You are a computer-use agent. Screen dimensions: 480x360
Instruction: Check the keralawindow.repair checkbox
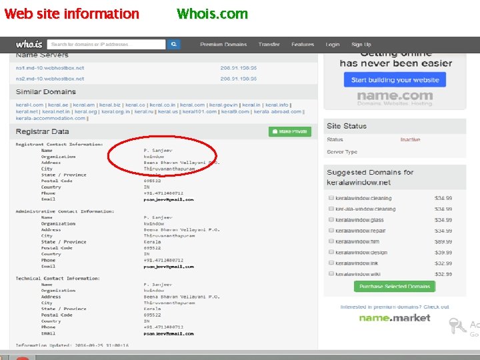click(x=331, y=230)
